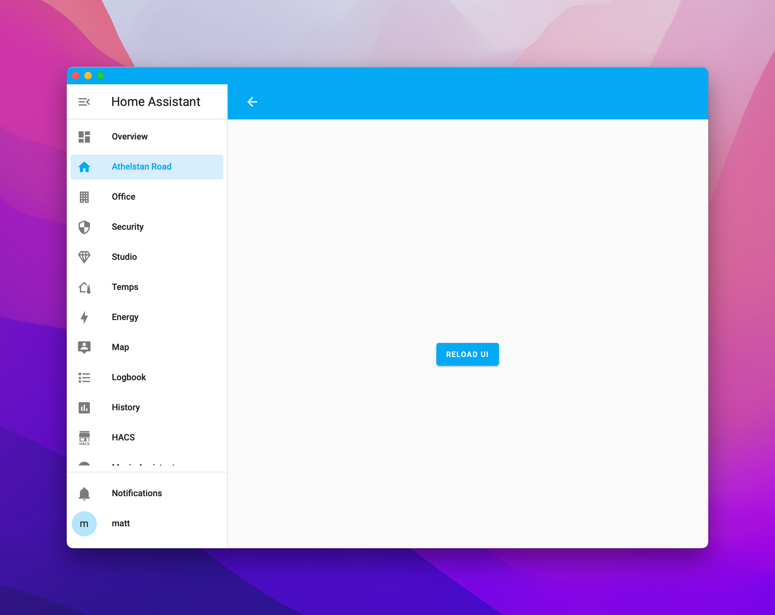Open the HACS store icon

(x=84, y=438)
